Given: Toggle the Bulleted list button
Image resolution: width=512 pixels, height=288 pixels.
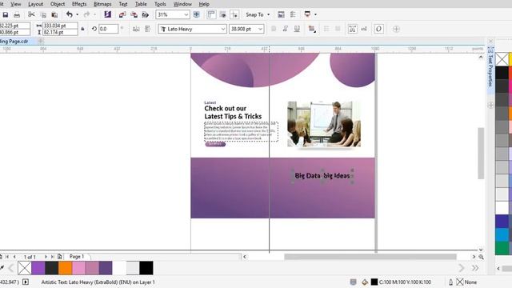Looking at the screenshot, I should 326,29.
